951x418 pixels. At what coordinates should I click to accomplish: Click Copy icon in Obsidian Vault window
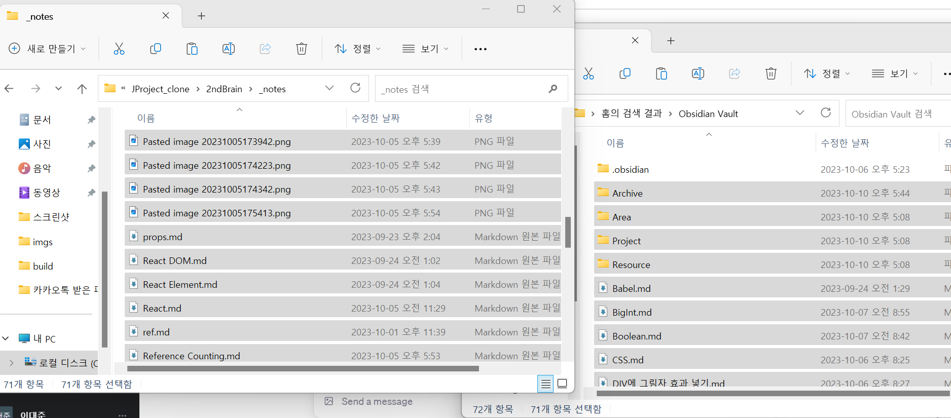click(x=625, y=73)
